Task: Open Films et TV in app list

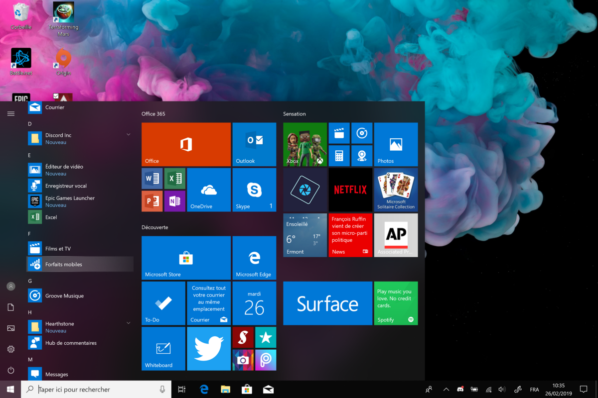Action: (x=80, y=248)
